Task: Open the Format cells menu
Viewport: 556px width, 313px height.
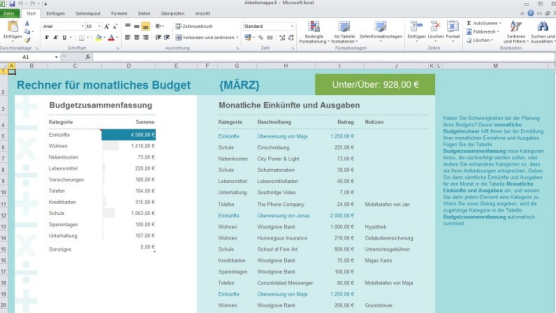Action: (x=453, y=31)
